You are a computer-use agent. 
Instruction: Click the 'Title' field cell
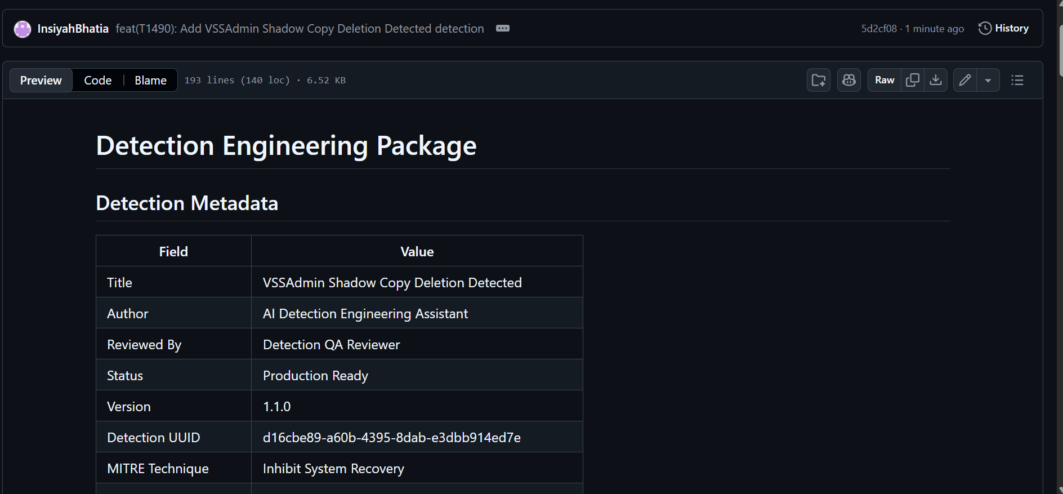(x=173, y=282)
